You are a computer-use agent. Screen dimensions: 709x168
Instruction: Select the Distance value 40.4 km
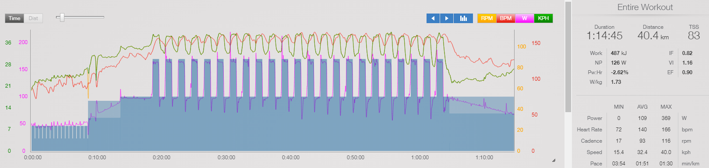[x=653, y=36]
